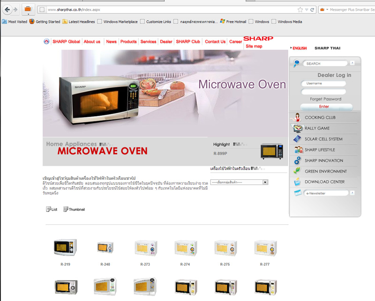Click the e-Newsletter envelope icon

pos(298,192)
